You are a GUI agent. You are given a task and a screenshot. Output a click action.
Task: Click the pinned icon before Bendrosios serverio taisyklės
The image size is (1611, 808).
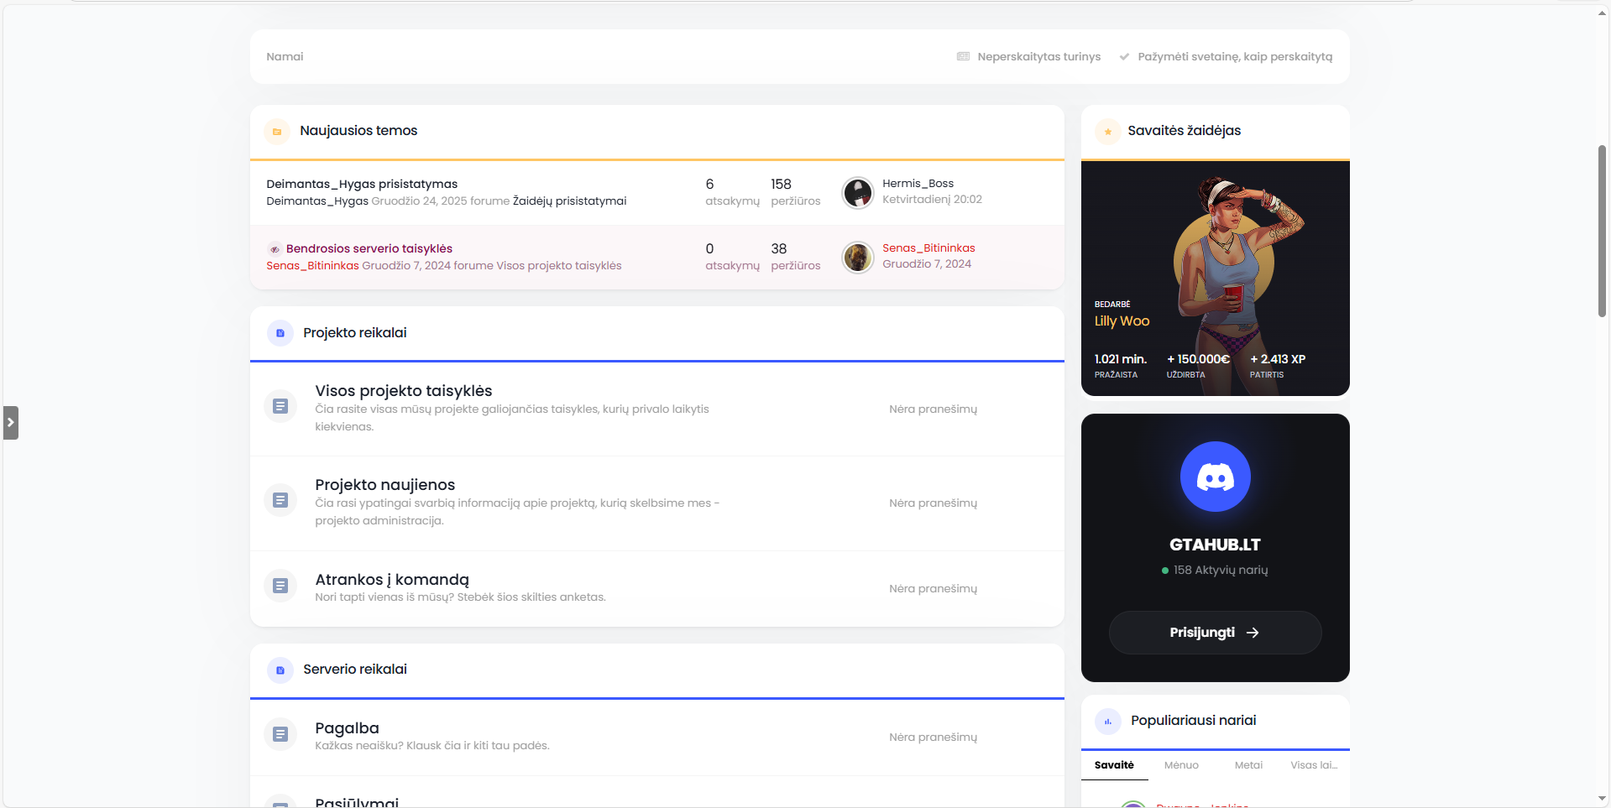[x=275, y=249]
